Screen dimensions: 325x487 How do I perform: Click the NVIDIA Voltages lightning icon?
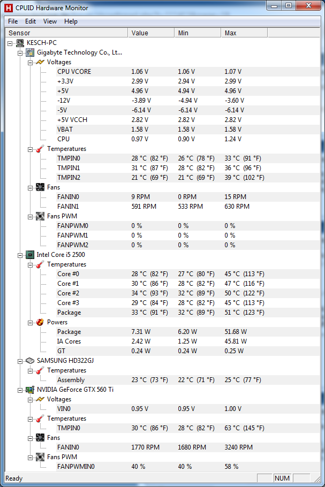pyautogui.click(x=40, y=399)
